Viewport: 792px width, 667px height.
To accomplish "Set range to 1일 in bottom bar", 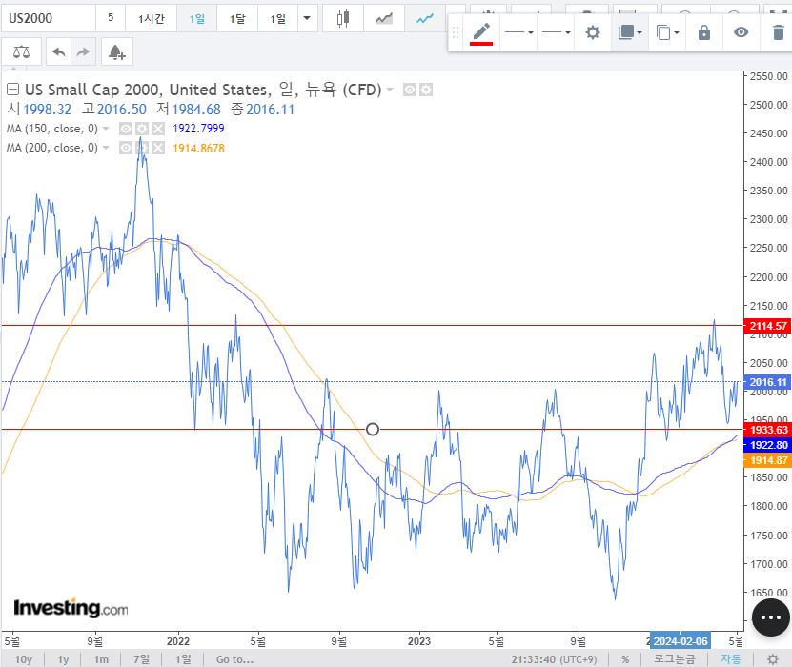I will [x=183, y=659].
